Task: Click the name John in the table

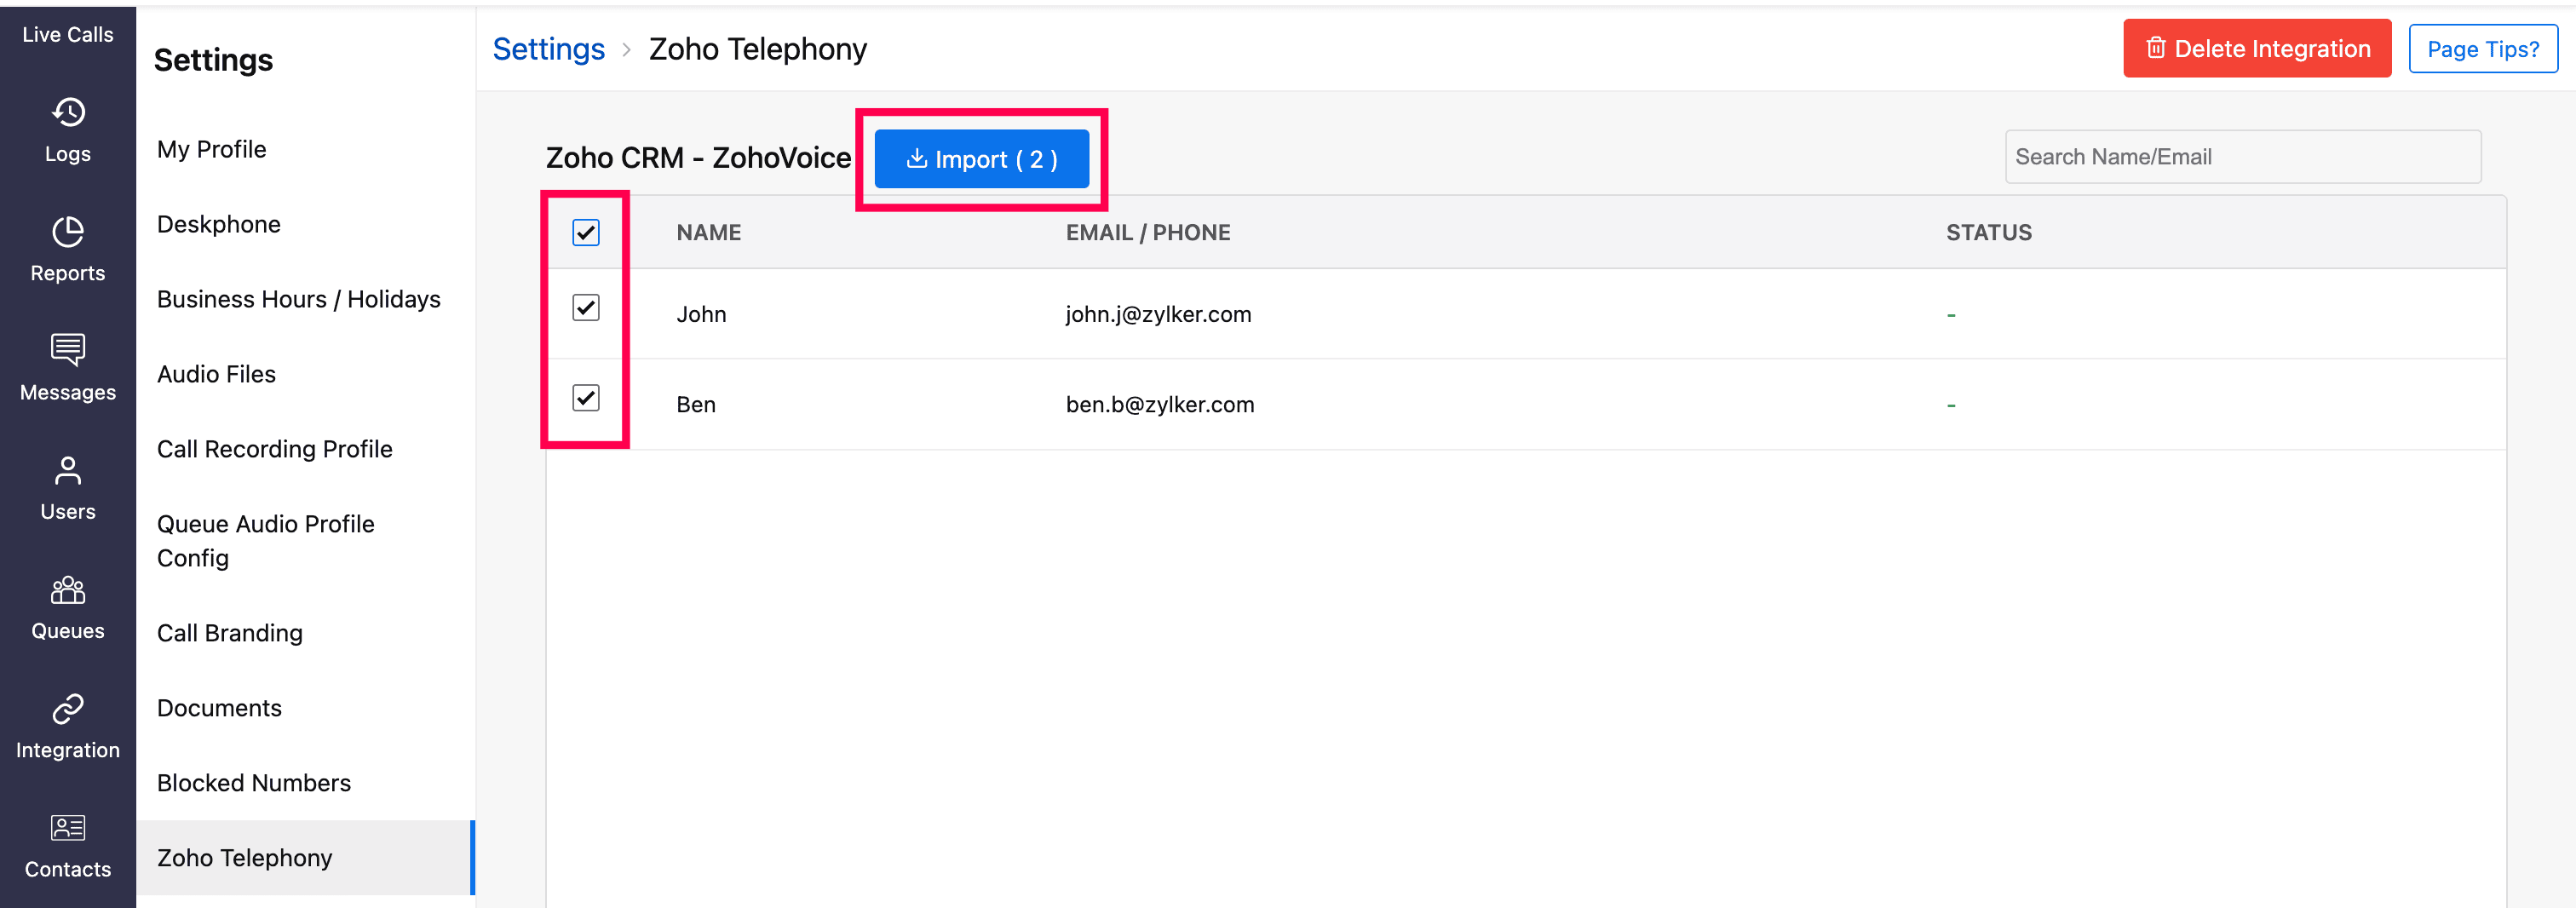Action: (702, 314)
